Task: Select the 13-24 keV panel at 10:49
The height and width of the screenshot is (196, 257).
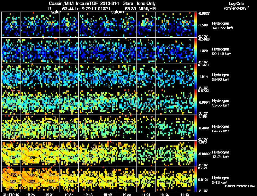Action: 108,154
